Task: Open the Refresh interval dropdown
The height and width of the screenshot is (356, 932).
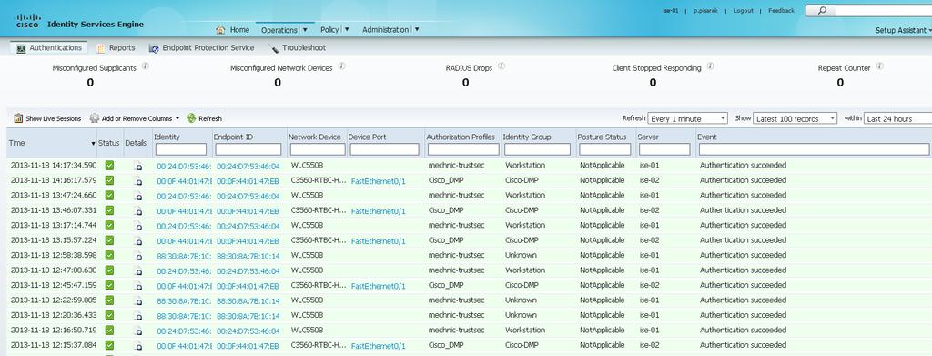Action: click(x=687, y=118)
